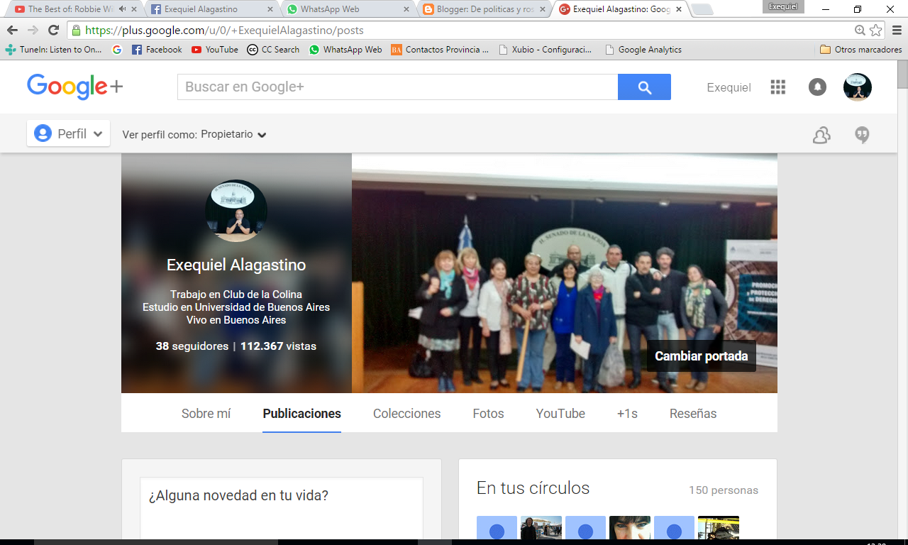The image size is (908, 545).
Task: Open the Facebook bookmark
Action: point(157,50)
